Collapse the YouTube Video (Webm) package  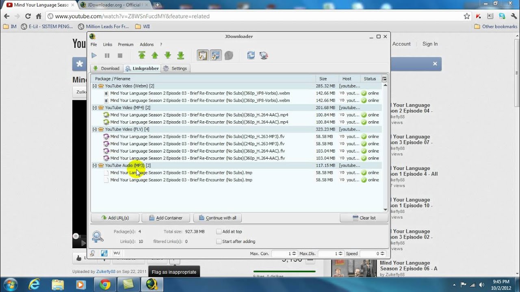[x=95, y=86]
